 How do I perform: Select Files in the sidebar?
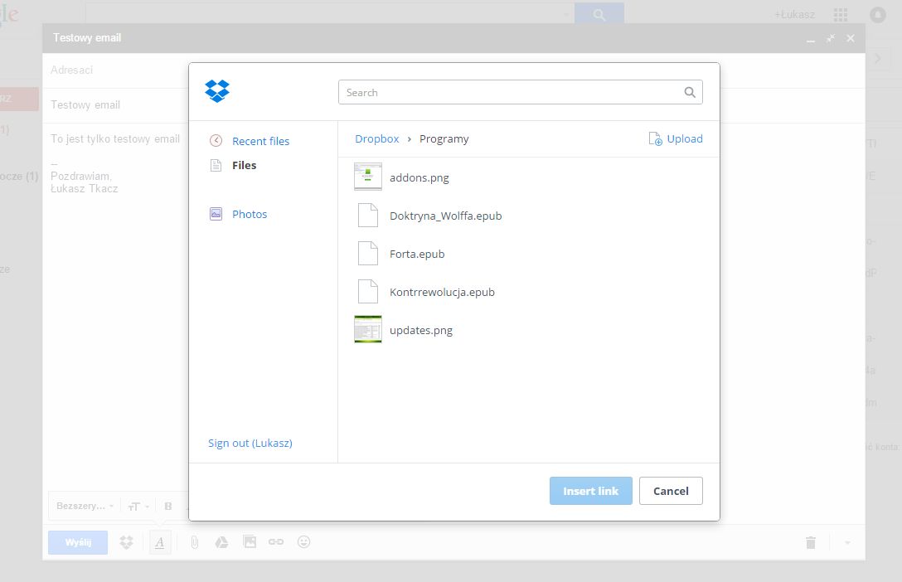(244, 165)
